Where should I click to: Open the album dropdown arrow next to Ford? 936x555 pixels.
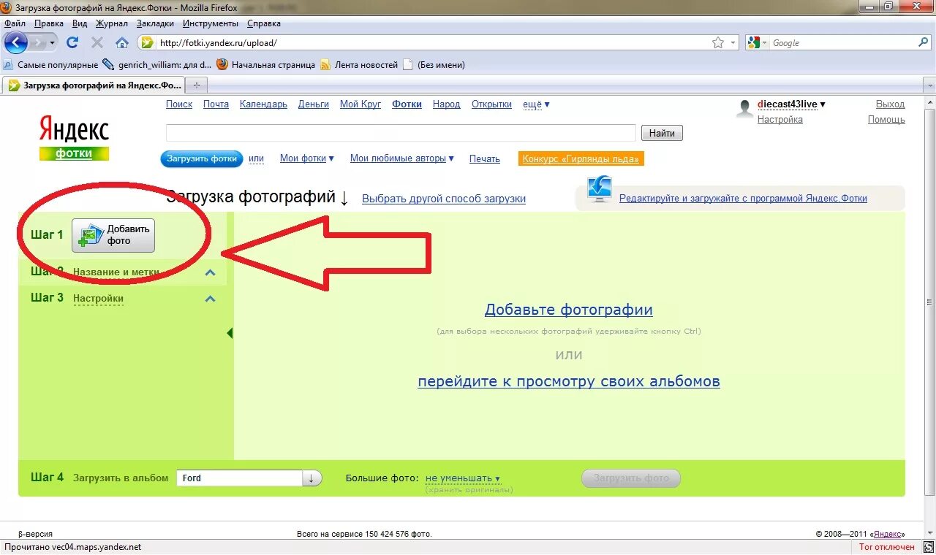(312, 478)
